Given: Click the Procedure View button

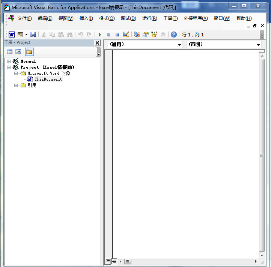Looking at the screenshot, I should point(107,261).
